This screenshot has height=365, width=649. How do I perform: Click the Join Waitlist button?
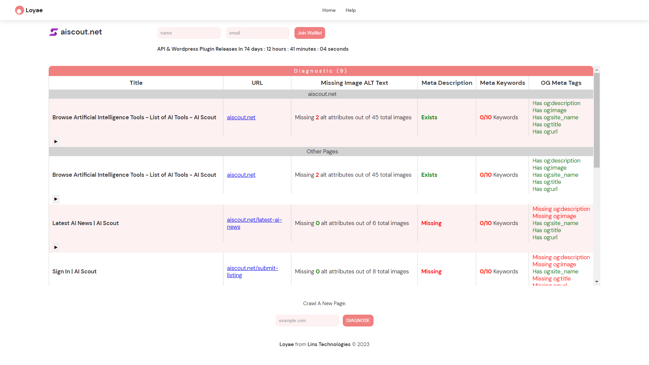(310, 33)
